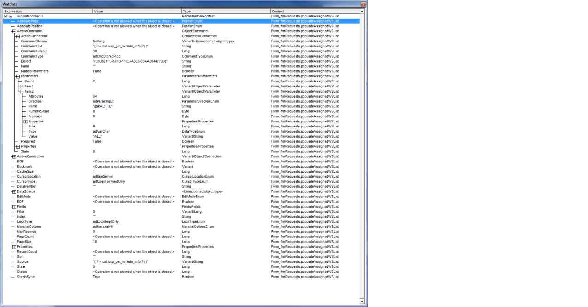Select the LockType row
This screenshot has width=588, height=307.
coord(181,221)
